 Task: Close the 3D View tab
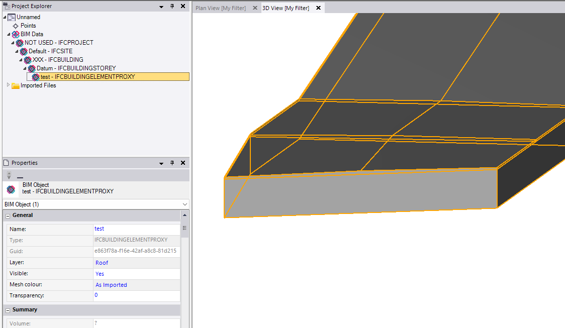[x=318, y=8]
